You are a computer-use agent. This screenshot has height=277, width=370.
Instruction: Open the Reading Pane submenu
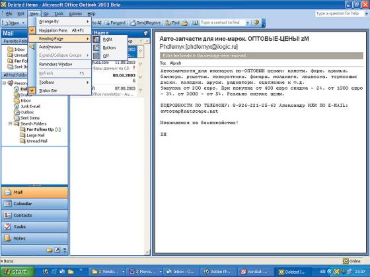click(x=60, y=39)
